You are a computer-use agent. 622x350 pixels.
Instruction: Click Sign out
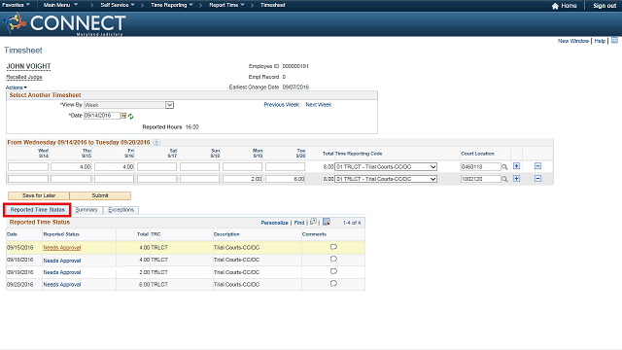pyautogui.click(x=605, y=6)
